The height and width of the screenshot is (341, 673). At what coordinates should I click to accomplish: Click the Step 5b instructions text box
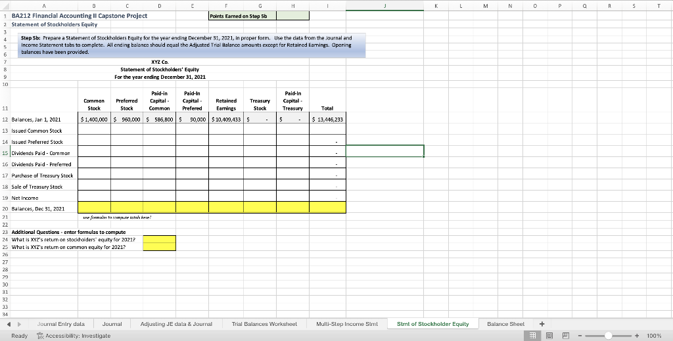click(192, 45)
